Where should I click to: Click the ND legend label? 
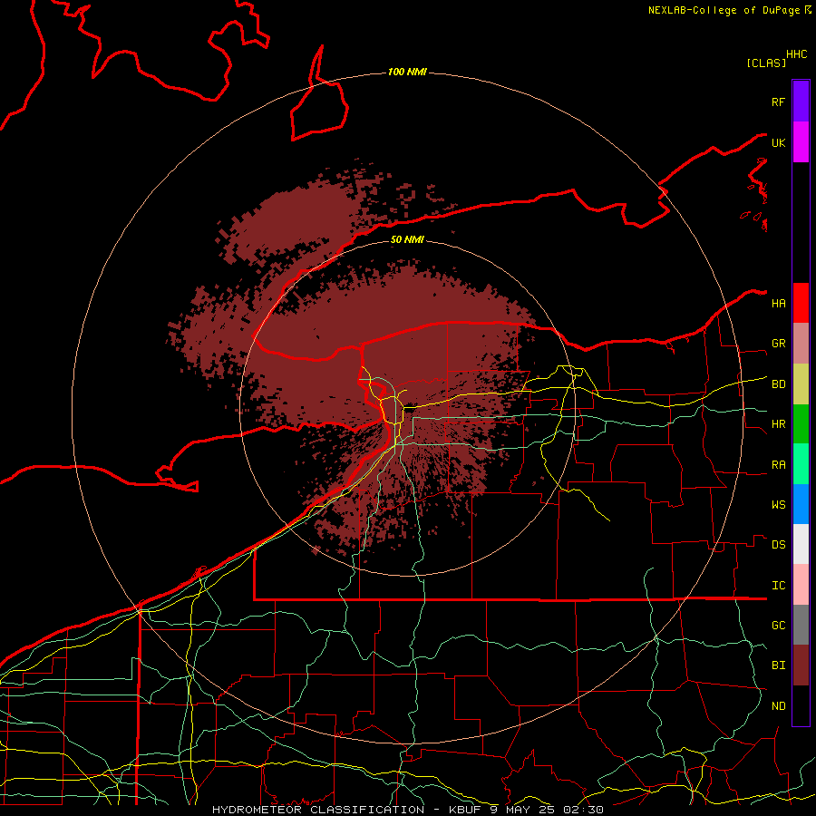(778, 706)
